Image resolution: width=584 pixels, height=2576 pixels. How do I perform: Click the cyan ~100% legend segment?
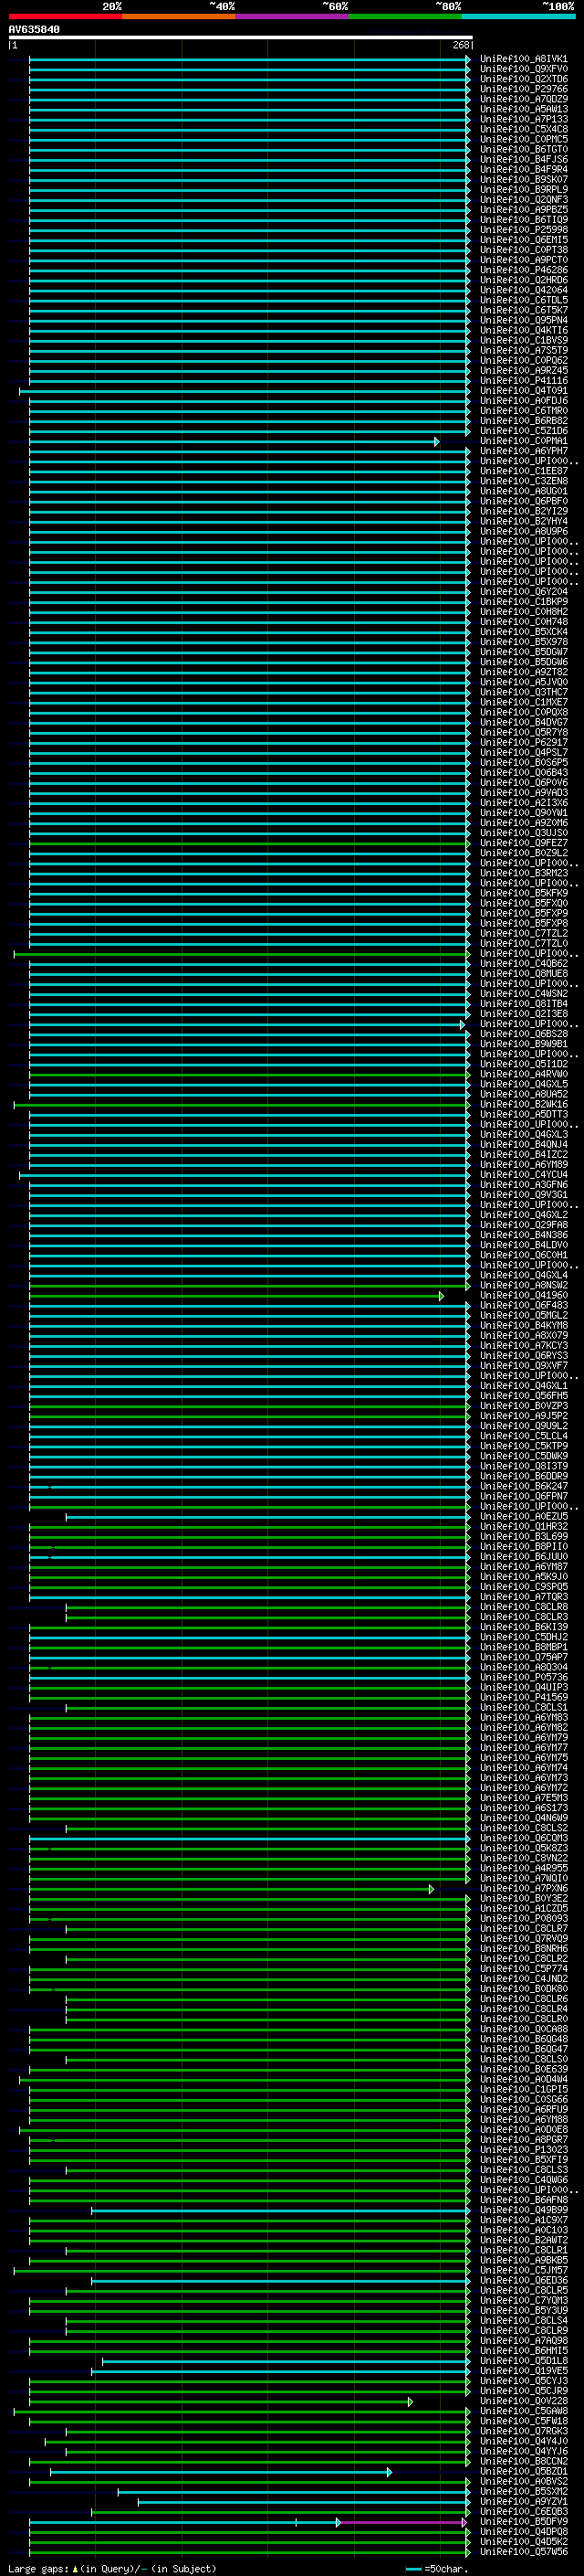click(x=518, y=16)
